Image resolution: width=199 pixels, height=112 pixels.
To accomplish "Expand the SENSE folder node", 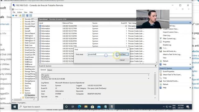I will (x=21, y=29).
